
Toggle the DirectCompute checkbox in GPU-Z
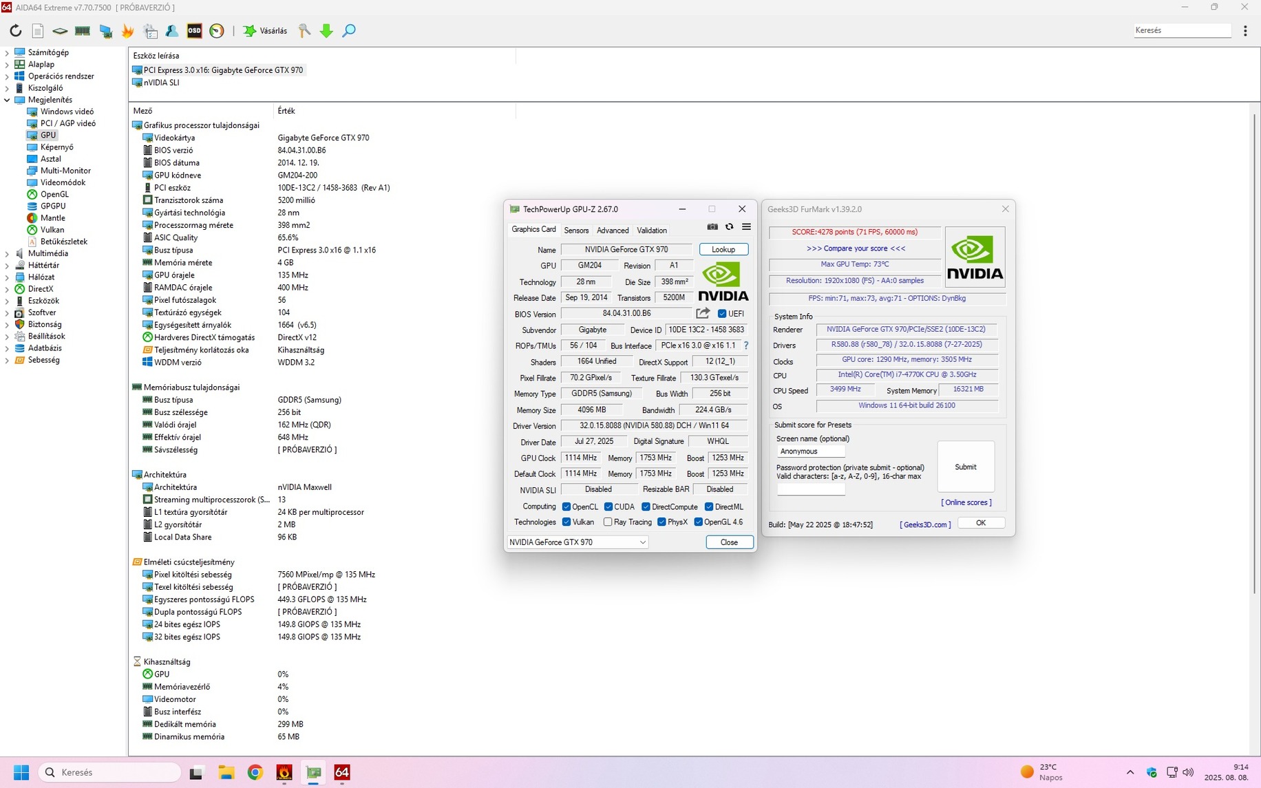[x=646, y=507]
